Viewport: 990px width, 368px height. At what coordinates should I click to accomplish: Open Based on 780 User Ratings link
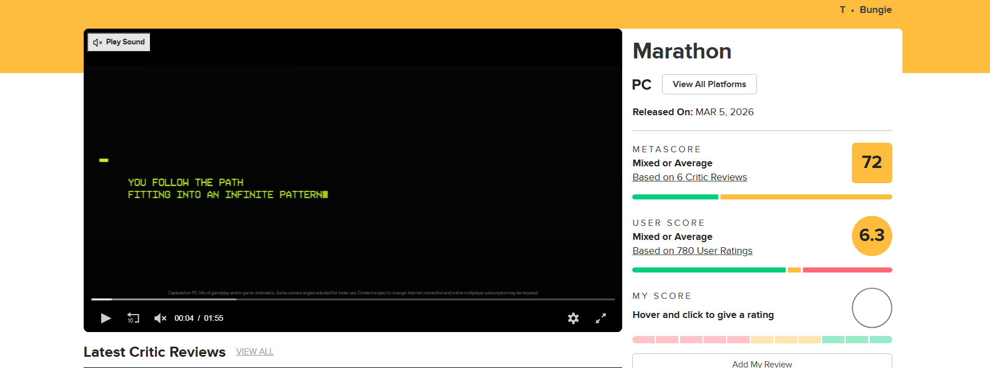click(x=692, y=251)
